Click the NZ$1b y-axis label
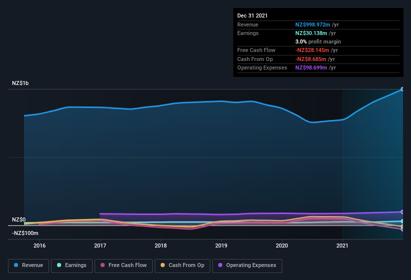 20,83
